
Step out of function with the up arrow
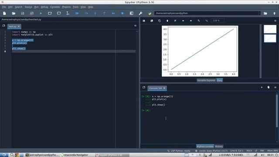coord(104,14)
